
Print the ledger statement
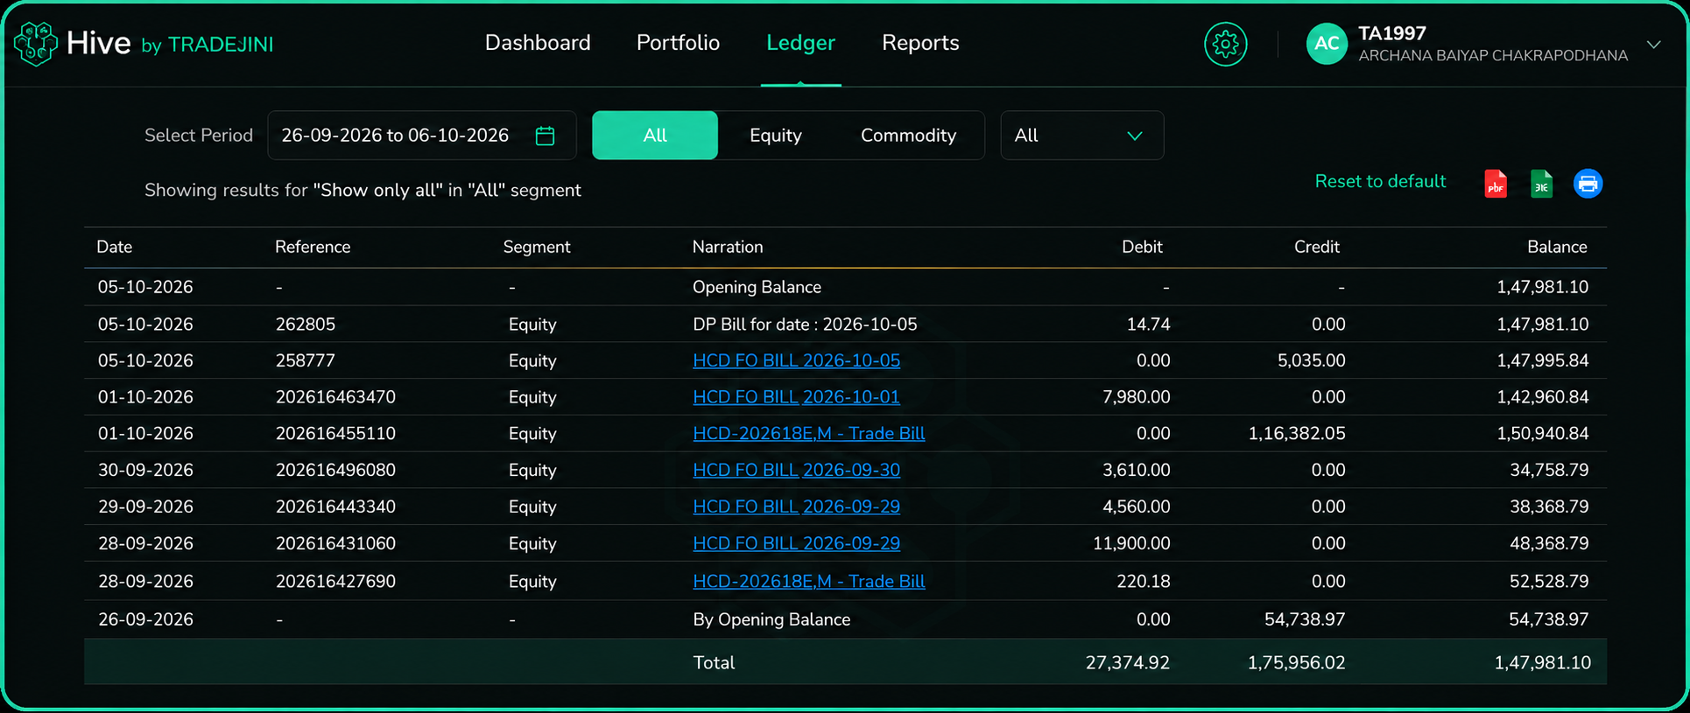(1588, 184)
